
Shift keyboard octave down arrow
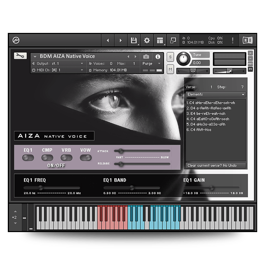(x=15, y=223)
